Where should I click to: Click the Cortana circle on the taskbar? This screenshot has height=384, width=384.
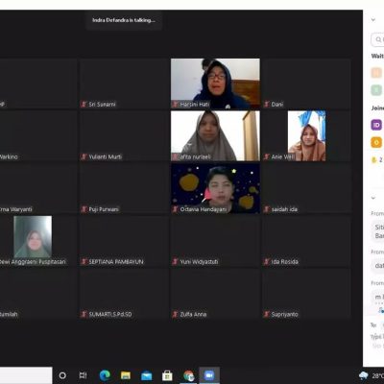point(62,375)
